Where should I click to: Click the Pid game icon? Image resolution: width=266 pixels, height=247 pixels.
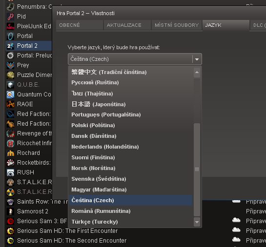click(x=10, y=17)
